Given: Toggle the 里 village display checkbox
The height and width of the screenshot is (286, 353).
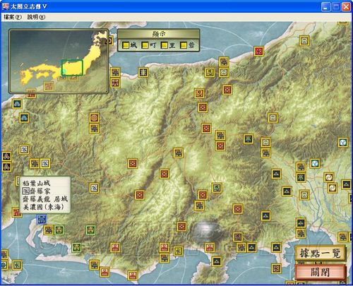Looking at the screenshot, I should click(x=164, y=45).
